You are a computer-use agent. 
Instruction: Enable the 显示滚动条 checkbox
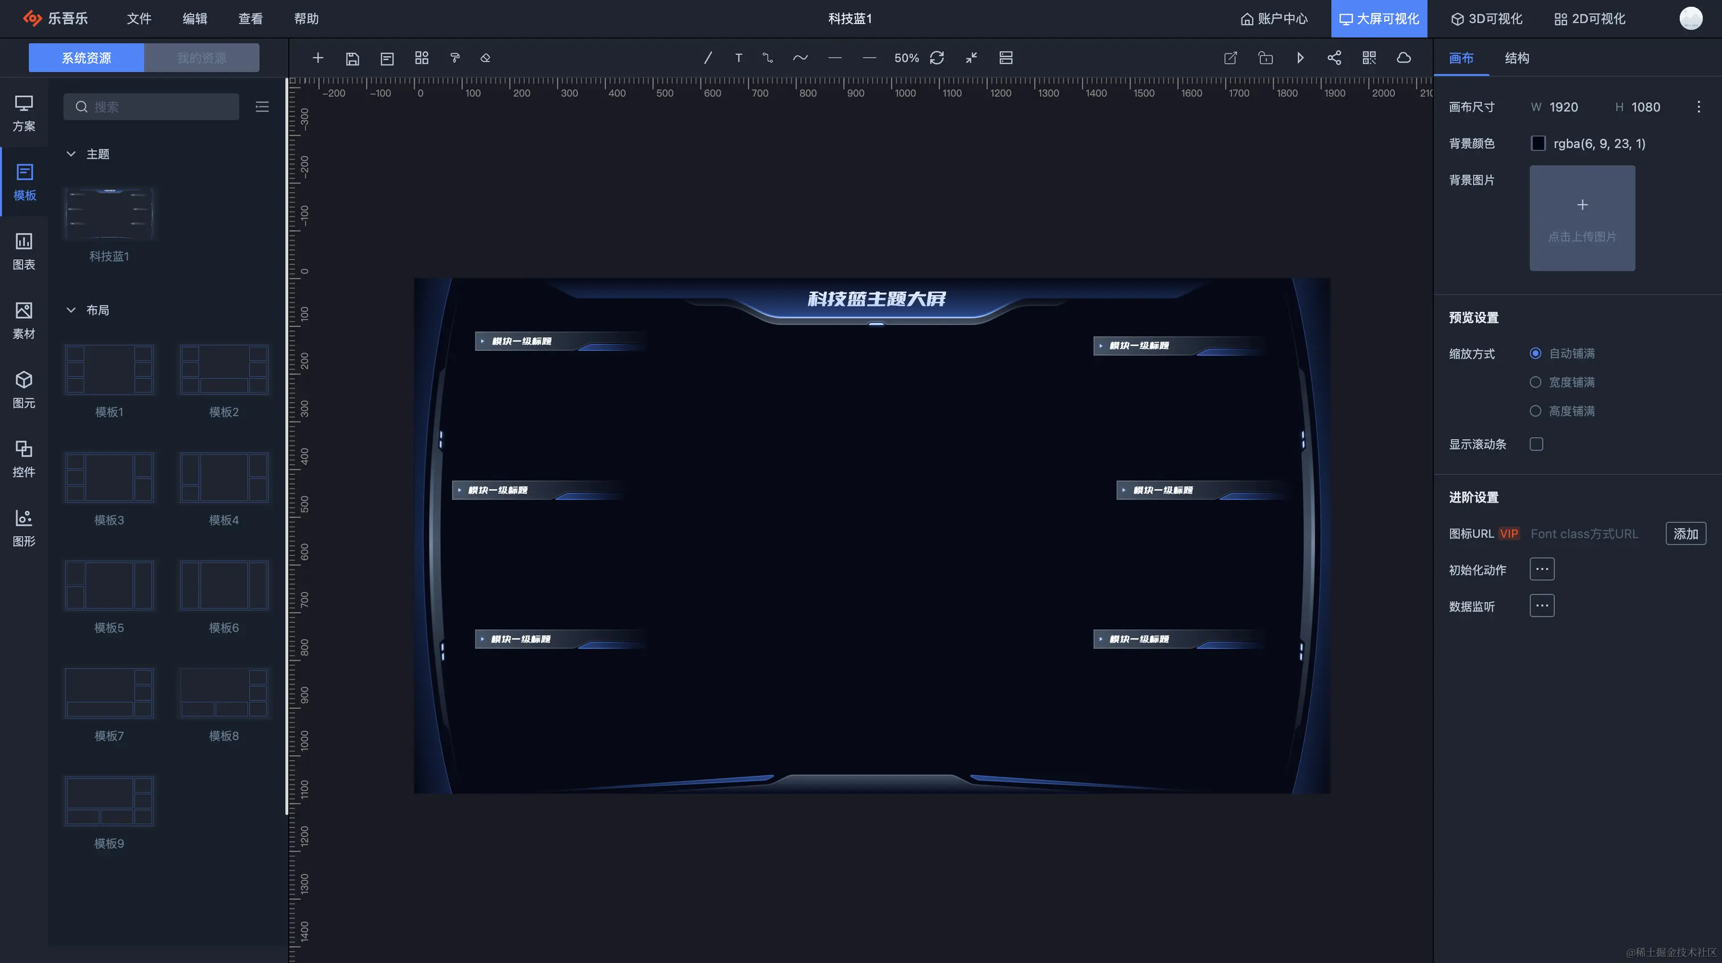pyautogui.click(x=1536, y=444)
